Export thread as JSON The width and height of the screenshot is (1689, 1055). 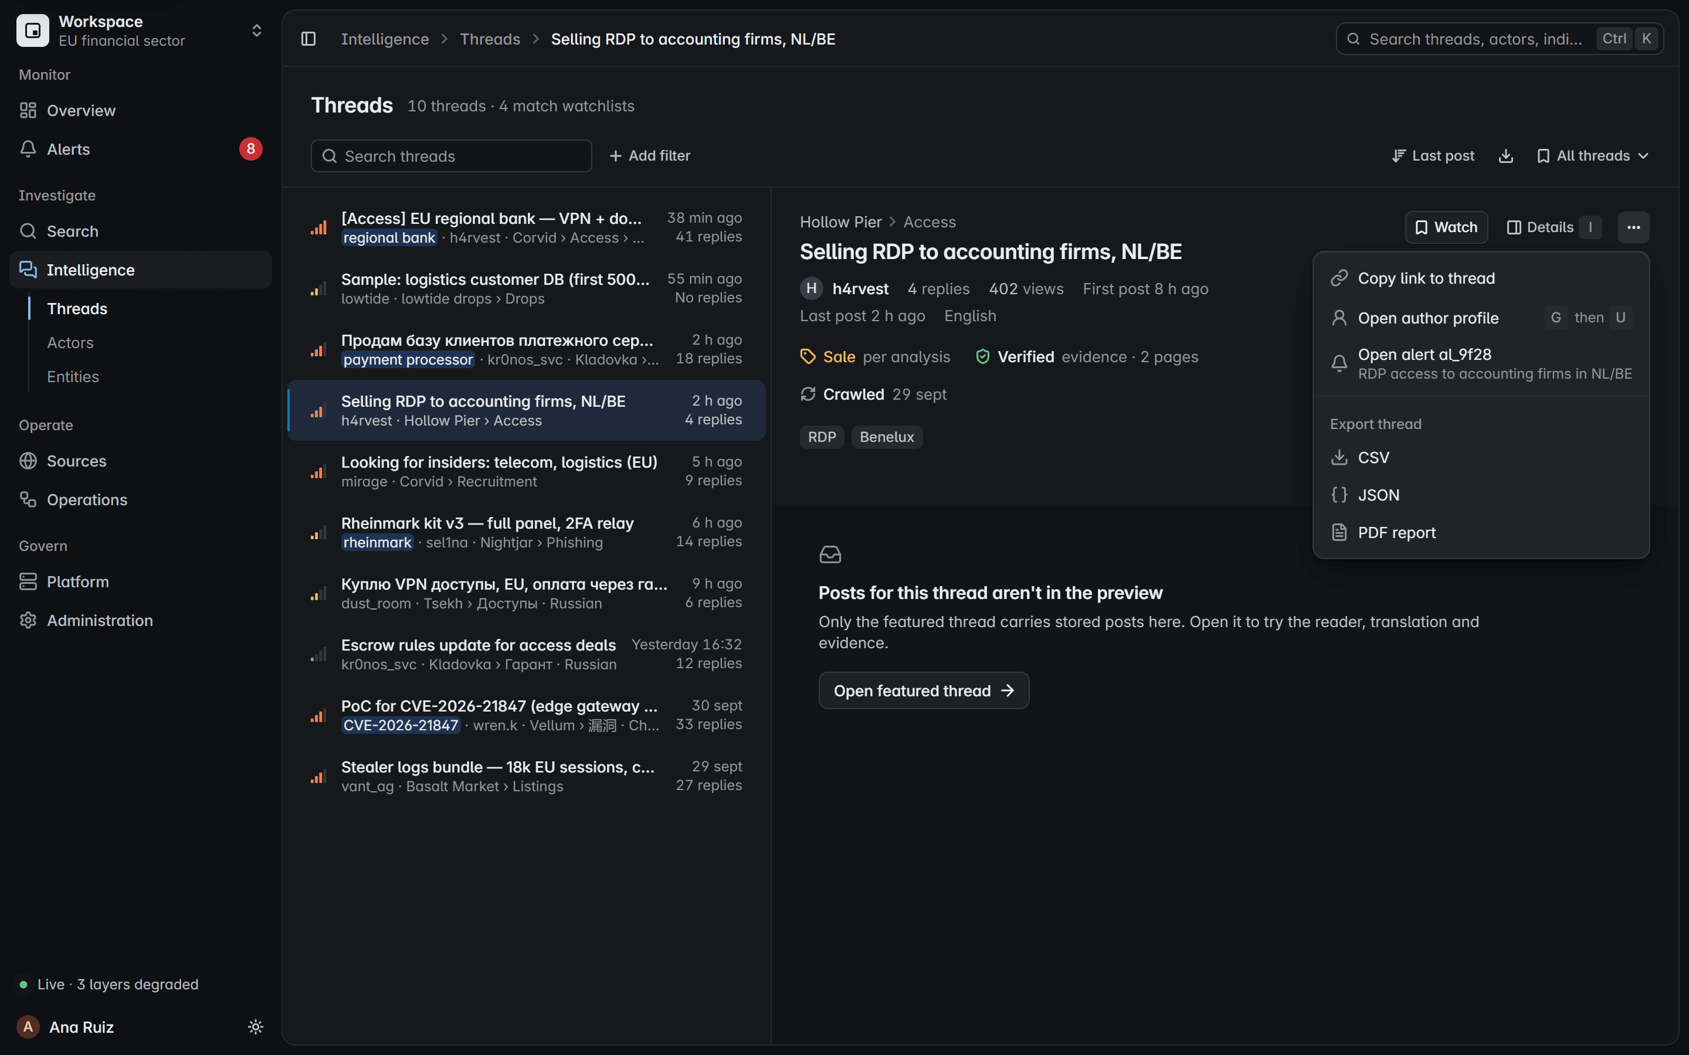point(1481,495)
